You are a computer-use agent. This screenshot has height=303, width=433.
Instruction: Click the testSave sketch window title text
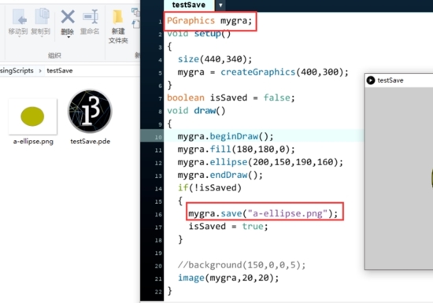click(390, 80)
